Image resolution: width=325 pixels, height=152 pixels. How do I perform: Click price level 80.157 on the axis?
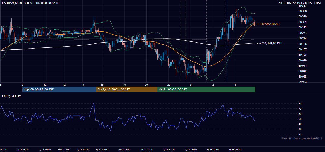click(x=302, y=49)
